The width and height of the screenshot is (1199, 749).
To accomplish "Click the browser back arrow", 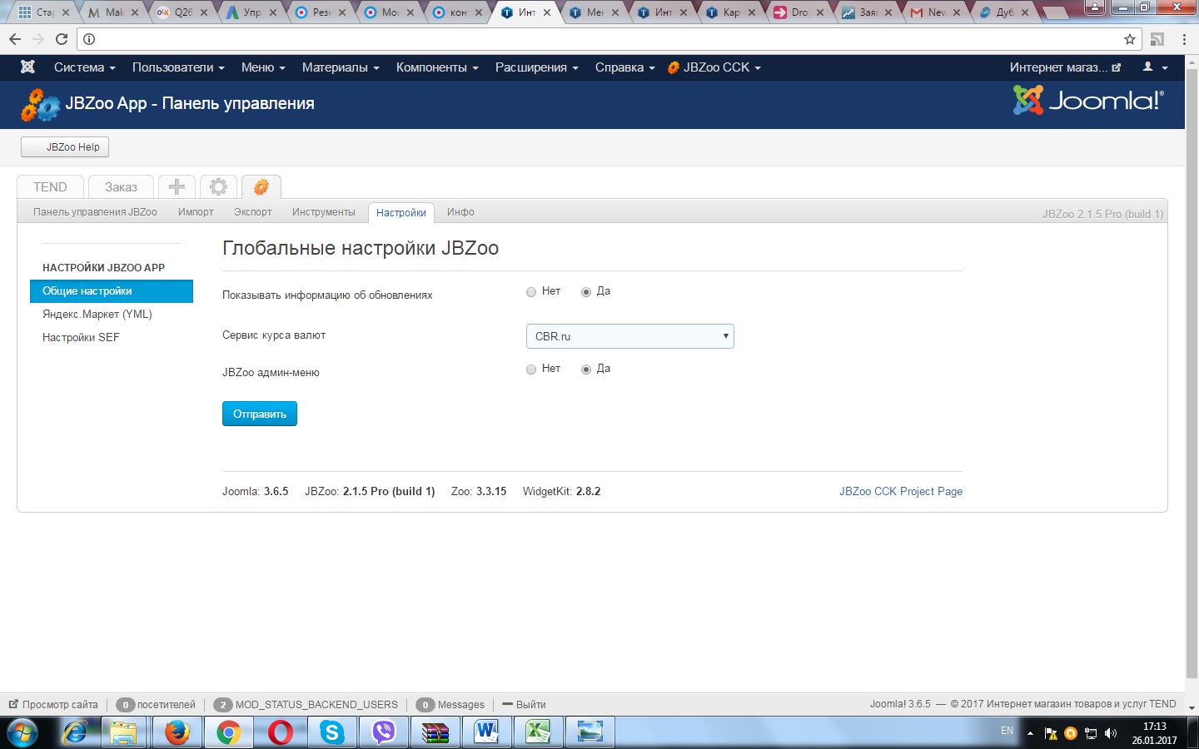I will (x=15, y=39).
